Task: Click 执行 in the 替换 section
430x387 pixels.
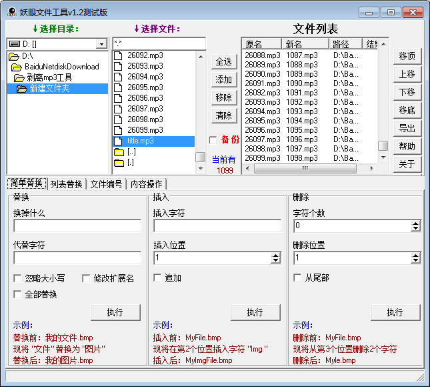Action: [x=115, y=312]
